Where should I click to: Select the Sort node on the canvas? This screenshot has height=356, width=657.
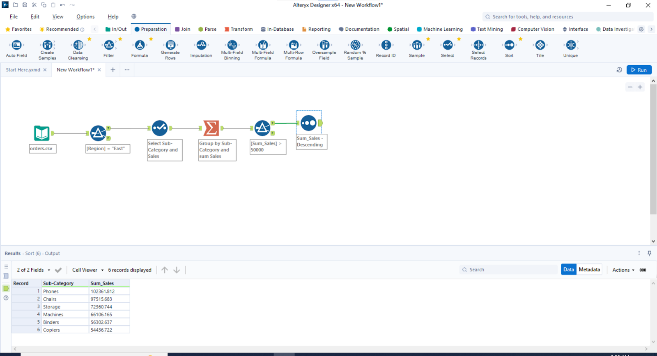309,123
